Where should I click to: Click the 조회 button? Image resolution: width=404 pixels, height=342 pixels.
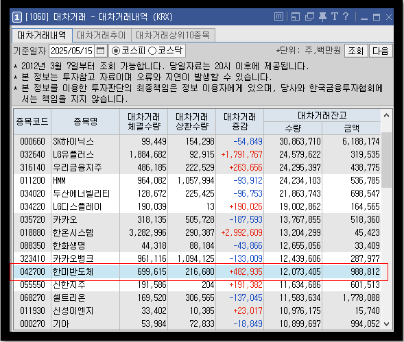356,51
